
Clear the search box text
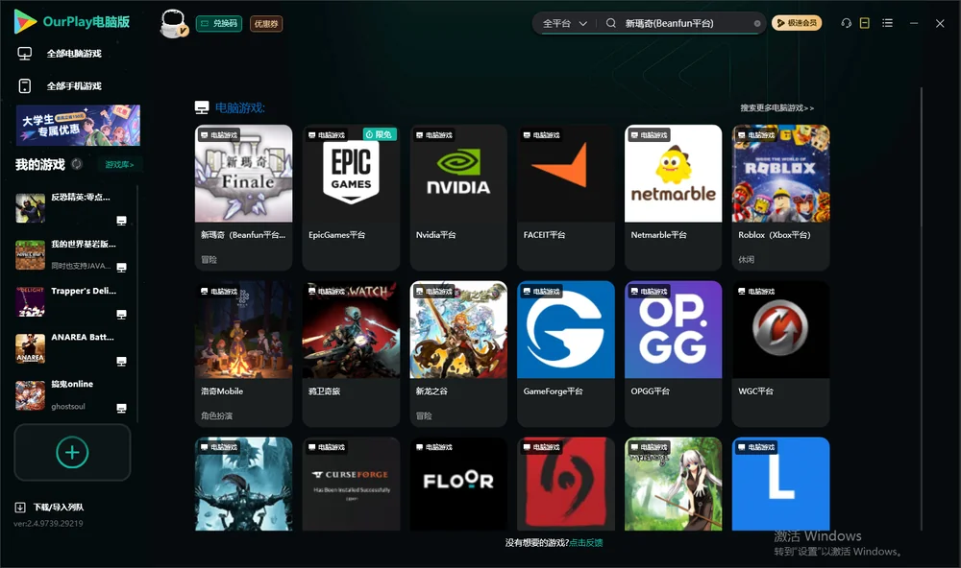pyautogui.click(x=757, y=24)
